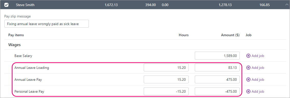Select Annual Leave Pay hours field
This screenshot has width=290, height=98.
(x=166, y=80)
